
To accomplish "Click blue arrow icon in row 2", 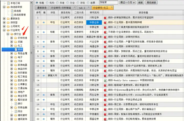I will (x=44, y=22).
